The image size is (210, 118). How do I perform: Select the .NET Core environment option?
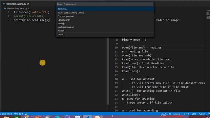105,9
